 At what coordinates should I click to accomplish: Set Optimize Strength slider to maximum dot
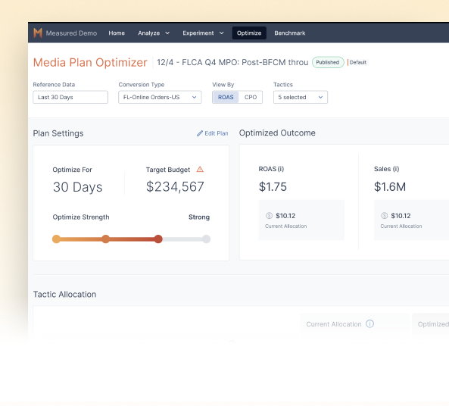click(206, 239)
